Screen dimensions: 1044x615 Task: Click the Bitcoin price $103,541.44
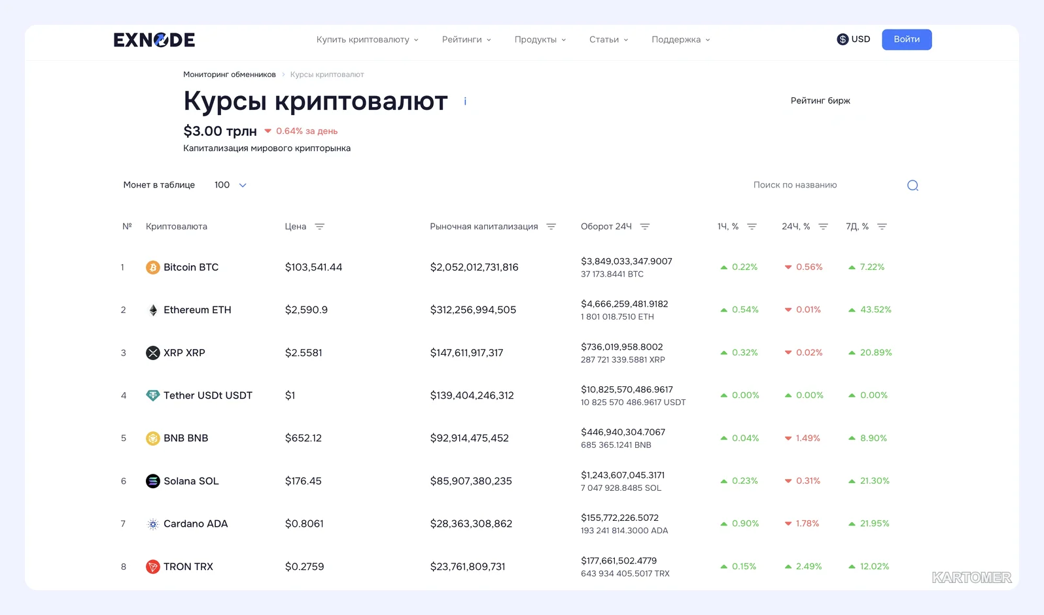coord(313,267)
